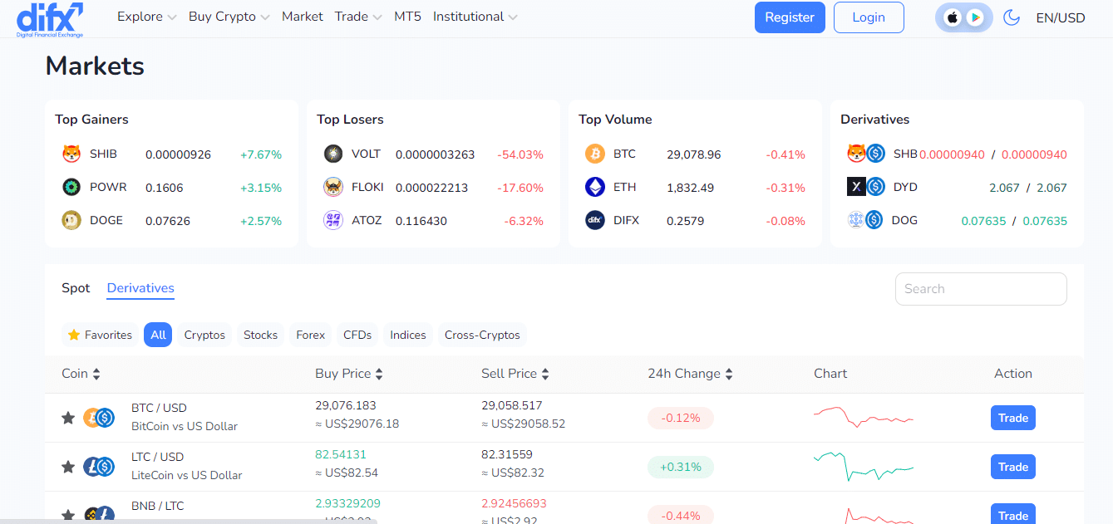The width and height of the screenshot is (1113, 524).
Task: Click the BTC icon in Top Volume
Action: [595, 154]
